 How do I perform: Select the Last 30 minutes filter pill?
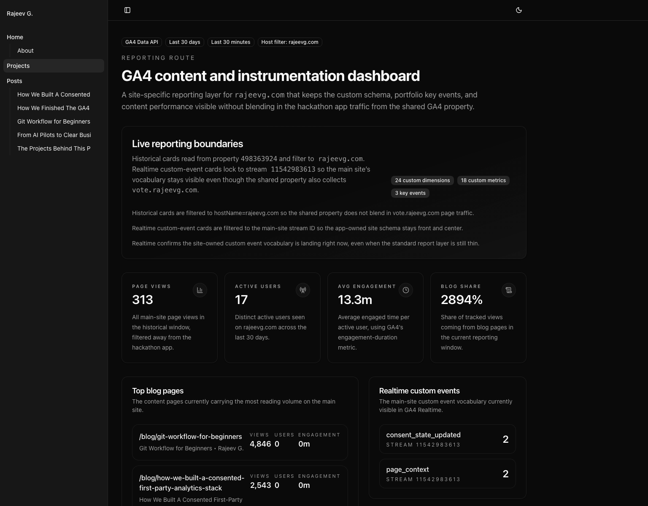[x=230, y=42]
